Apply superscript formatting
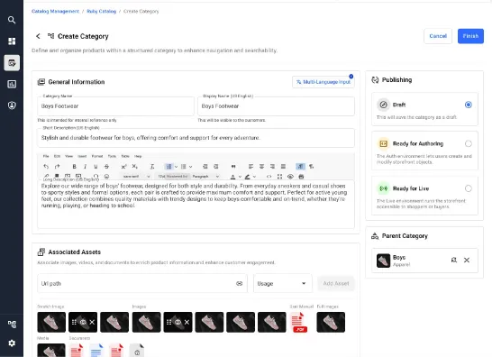 124,167
